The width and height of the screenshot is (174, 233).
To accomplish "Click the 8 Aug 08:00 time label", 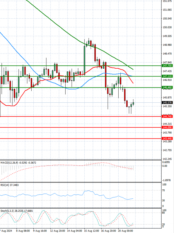I will 23,230.
